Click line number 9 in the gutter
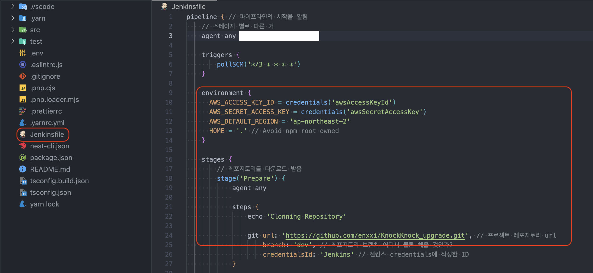The width and height of the screenshot is (593, 273). click(171, 93)
